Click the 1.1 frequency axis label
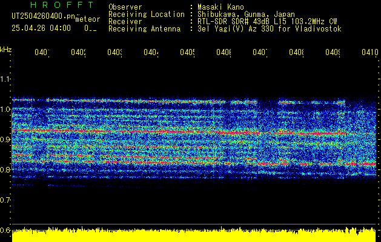This screenshot has width=381, height=242. click(5, 79)
